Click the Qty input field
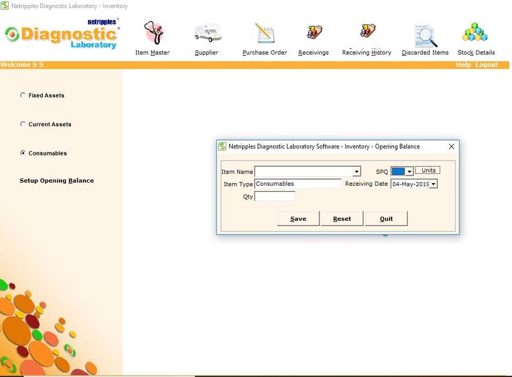Screen dimensions: 512x377 [275, 196]
